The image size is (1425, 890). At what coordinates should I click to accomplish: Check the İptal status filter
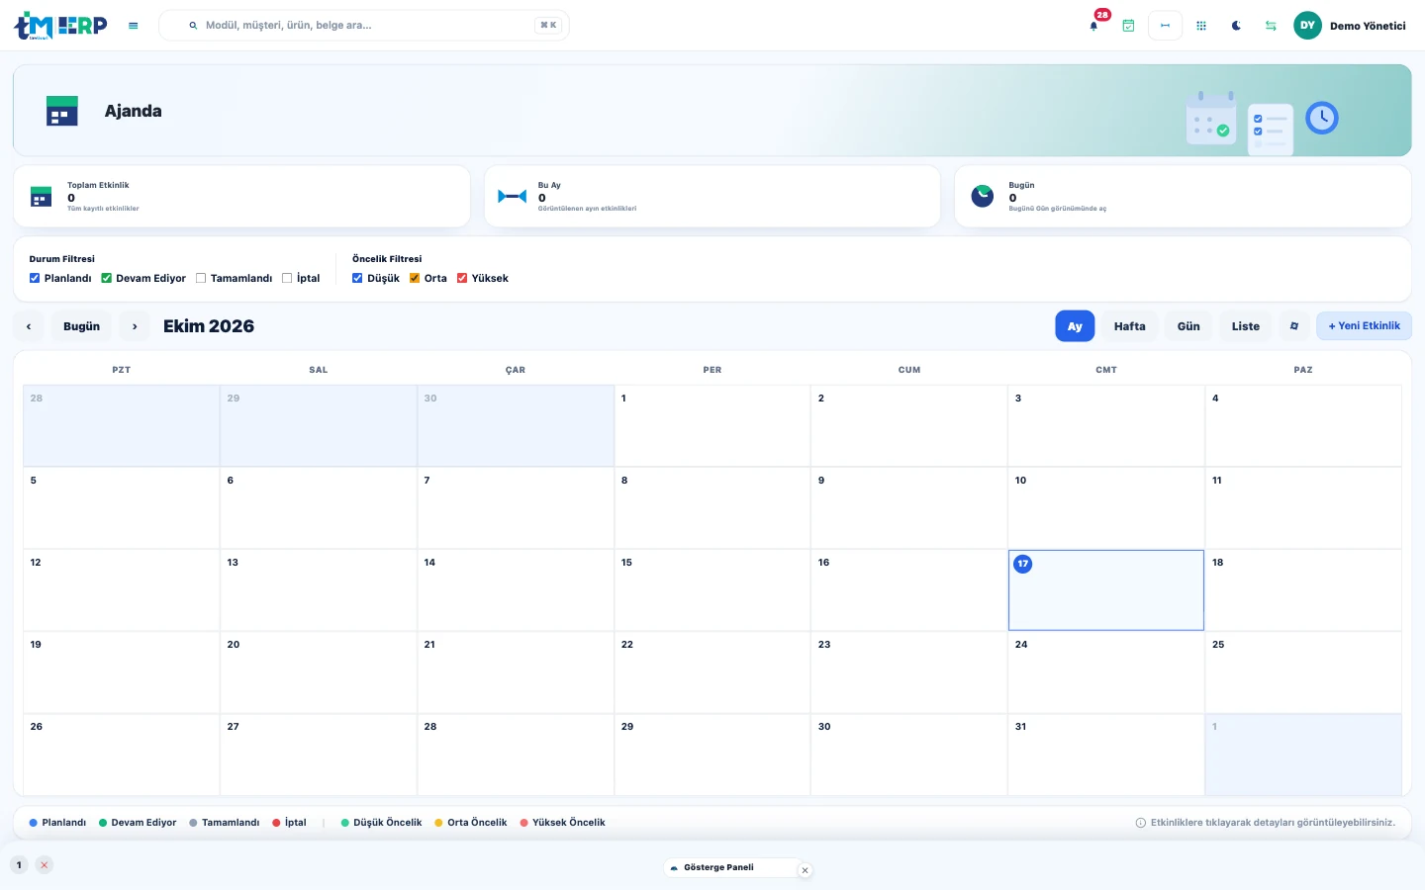287,279
